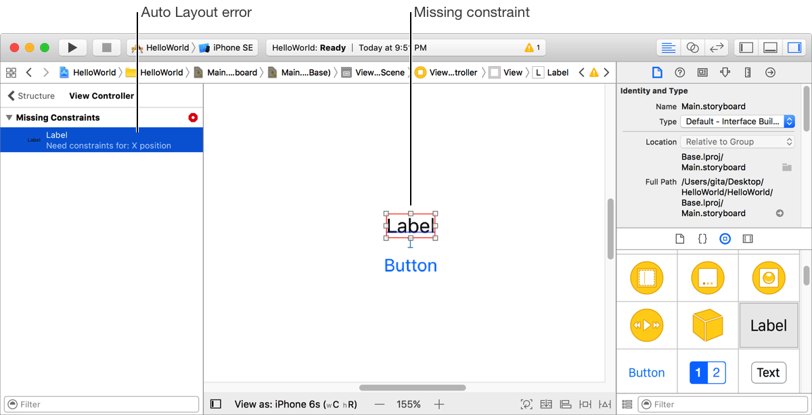Open View as: iPhone 6s device bar
812x415 pixels.
pyautogui.click(x=296, y=404)
